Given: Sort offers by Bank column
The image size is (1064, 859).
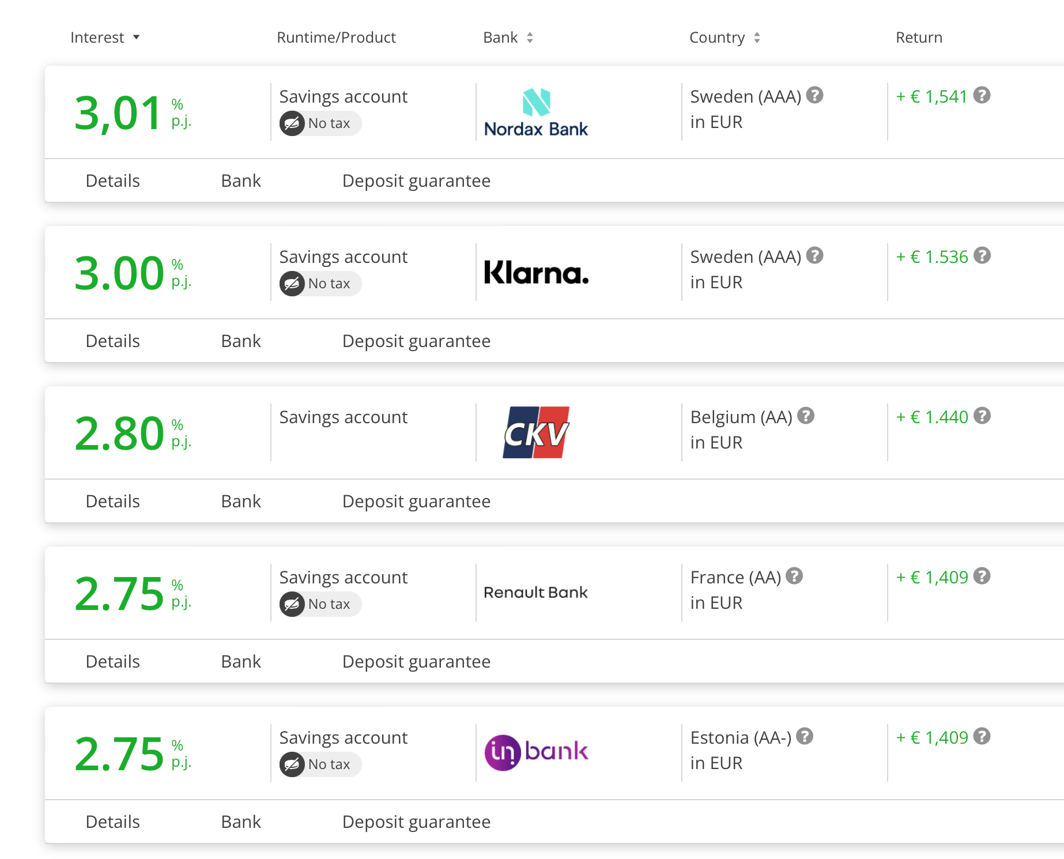Looking at the screenshot, I should point(530,37).
